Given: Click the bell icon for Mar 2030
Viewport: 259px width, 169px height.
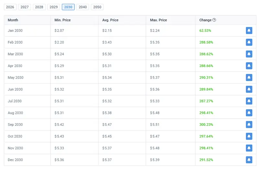Looking at the screenshot, I should click(249, 54).
